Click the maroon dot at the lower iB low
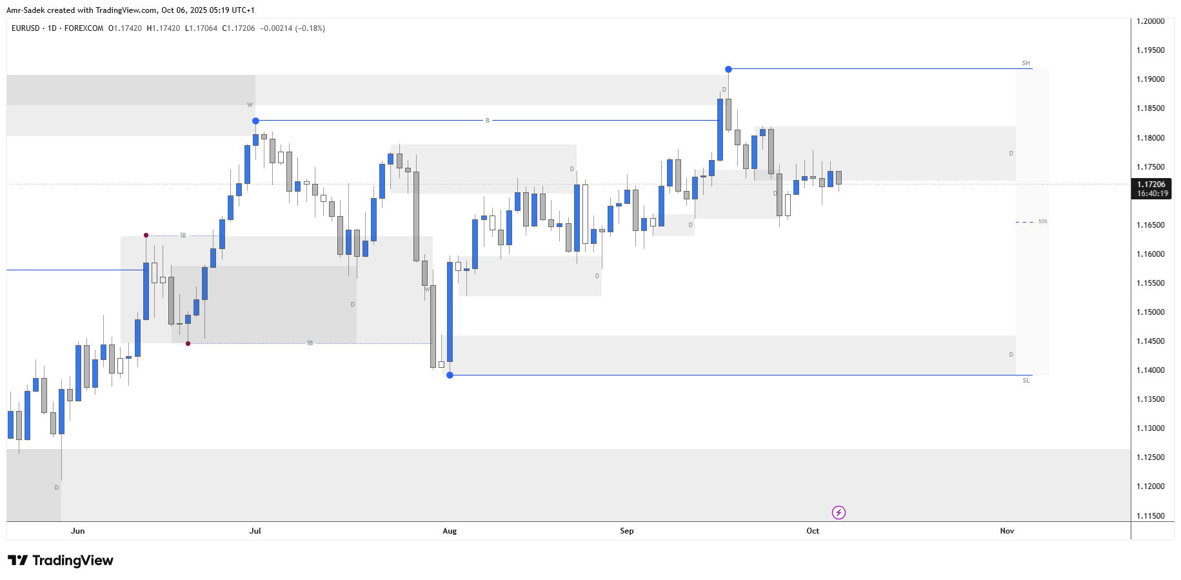The image size is (1181, 580). click(188, 343)
